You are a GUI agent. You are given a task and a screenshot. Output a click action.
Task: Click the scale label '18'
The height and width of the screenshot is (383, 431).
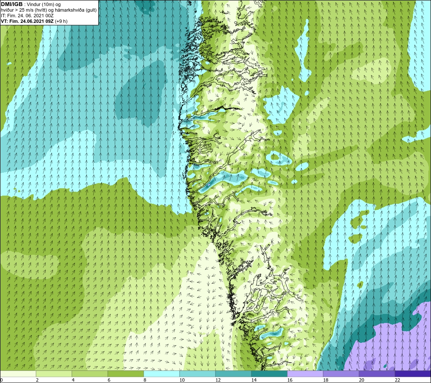click(326, 380)
